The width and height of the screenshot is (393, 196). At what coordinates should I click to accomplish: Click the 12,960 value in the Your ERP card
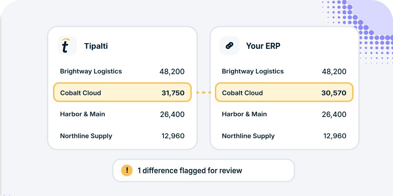pyautogui.click(x=335, y=136)
